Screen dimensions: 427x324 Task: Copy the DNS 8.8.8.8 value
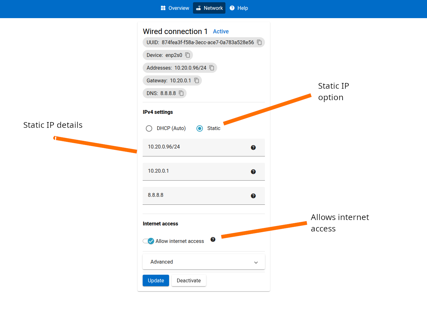[x=181, y=93]
